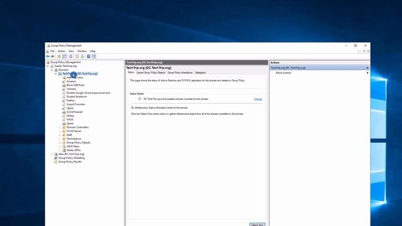The height and width of the screenshot is (226, 402).
Task: Collapse the TechTrip.org Actions pane header arrow
Action: (x=367, y=68)
